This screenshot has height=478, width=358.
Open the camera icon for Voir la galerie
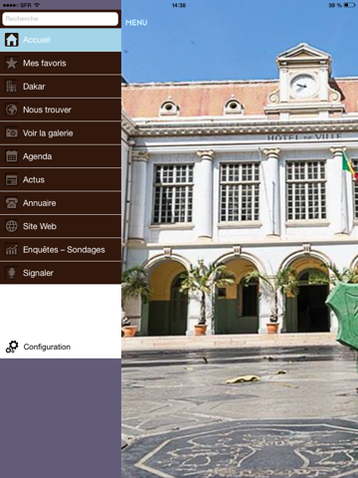[x=12, y=133]
